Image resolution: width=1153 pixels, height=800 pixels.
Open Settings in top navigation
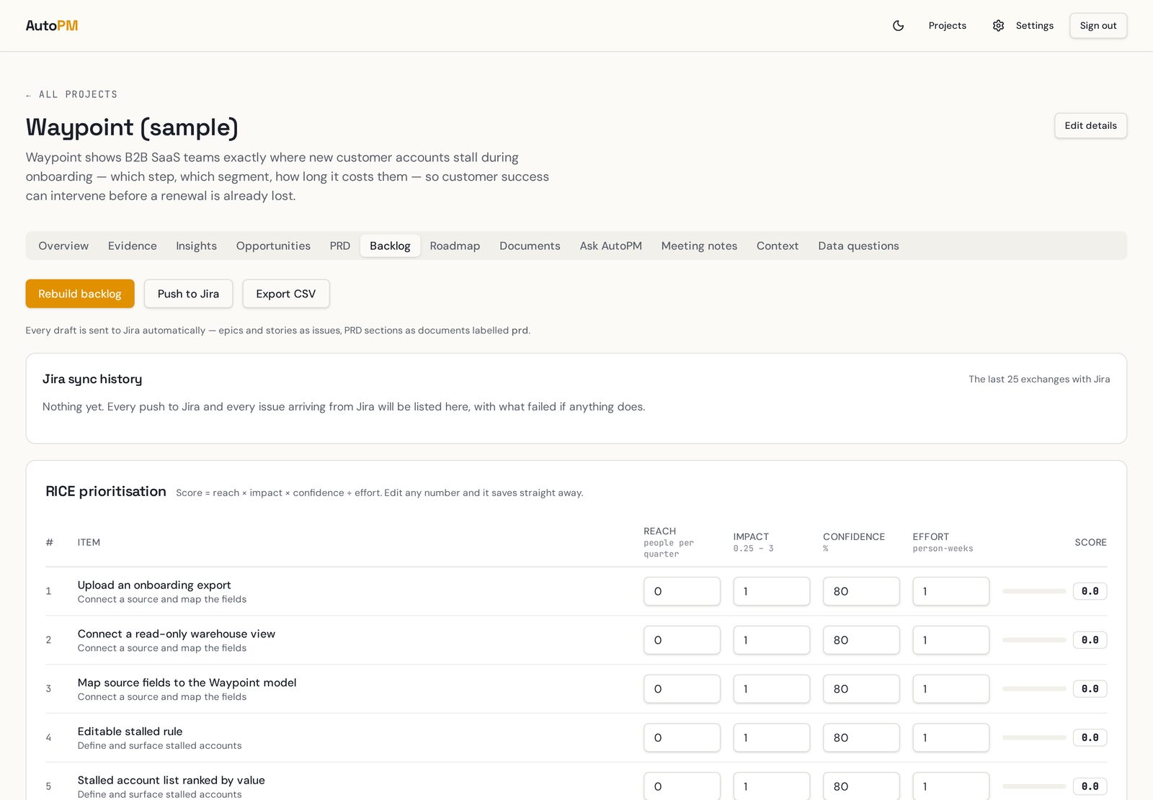[x=1034, y=26]
